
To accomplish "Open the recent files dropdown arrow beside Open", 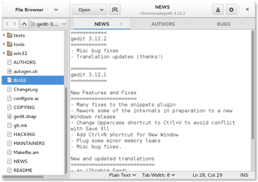I will [102, 10].
